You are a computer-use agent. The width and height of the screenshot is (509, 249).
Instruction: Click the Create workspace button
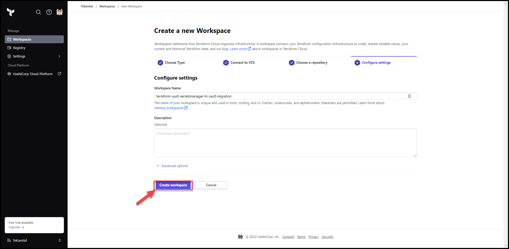point(173,185)
